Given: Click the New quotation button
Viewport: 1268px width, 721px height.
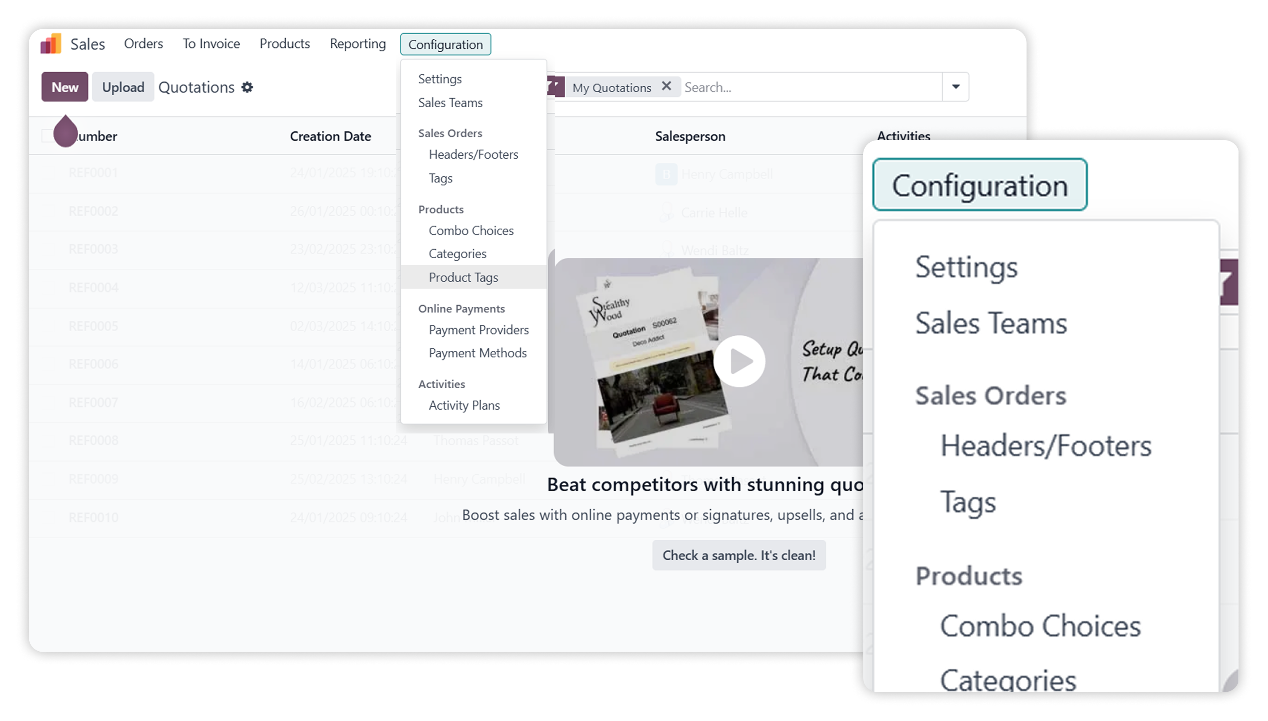Looking at the screenshot, I should 64,87.
